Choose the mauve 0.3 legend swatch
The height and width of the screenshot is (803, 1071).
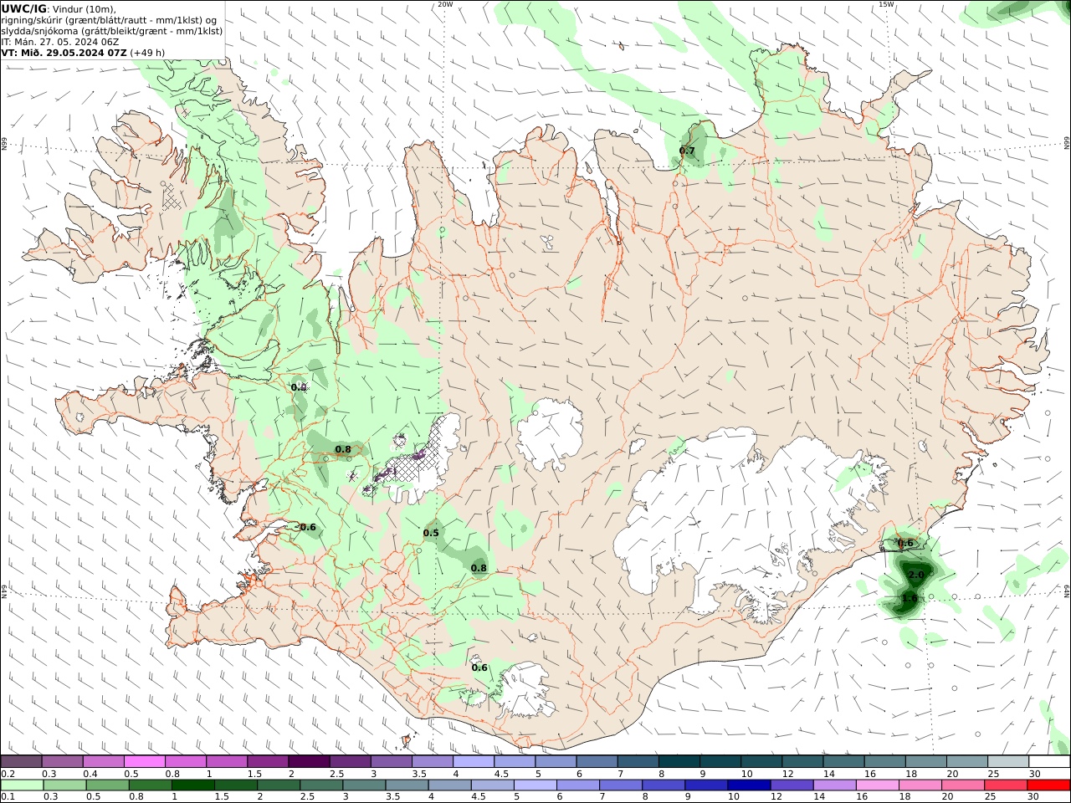pyautogui.click(x=62, y=761)
